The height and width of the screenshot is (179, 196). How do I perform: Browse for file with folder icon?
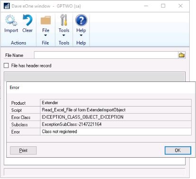coord(182,55)
